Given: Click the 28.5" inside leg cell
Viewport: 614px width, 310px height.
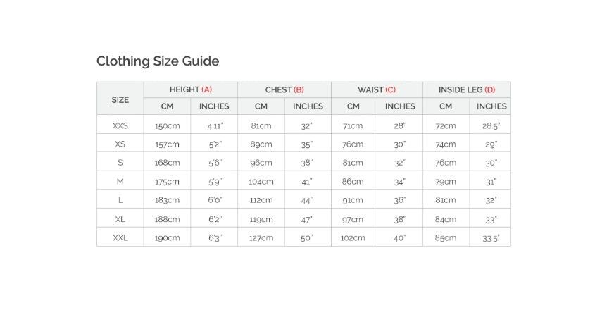Looking at the screenshot, I should coord(490,126).
